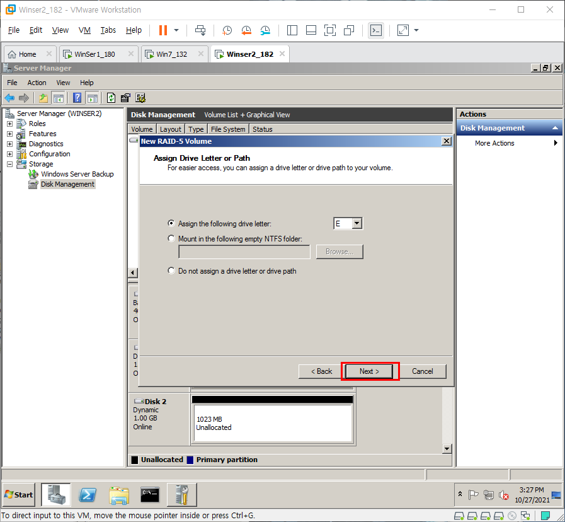Click the VMware pause VM icon
565x522 pixels.
pos(163,30)
